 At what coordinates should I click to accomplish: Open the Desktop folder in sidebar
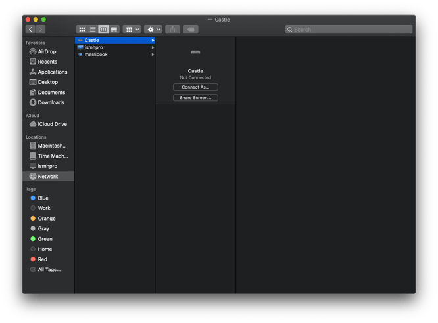[x=48, y=82]
